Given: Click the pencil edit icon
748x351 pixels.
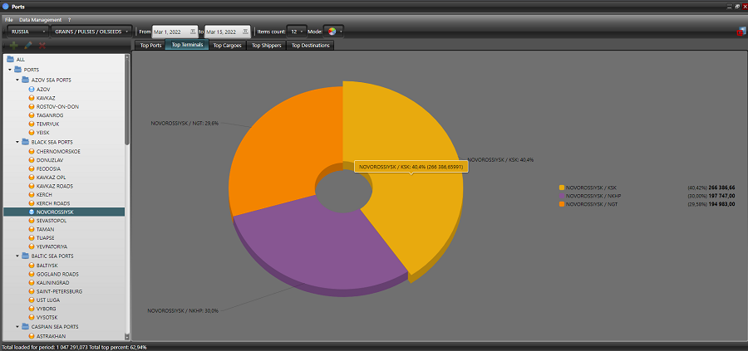Looking at the screenshot, I should coord(28,46).
